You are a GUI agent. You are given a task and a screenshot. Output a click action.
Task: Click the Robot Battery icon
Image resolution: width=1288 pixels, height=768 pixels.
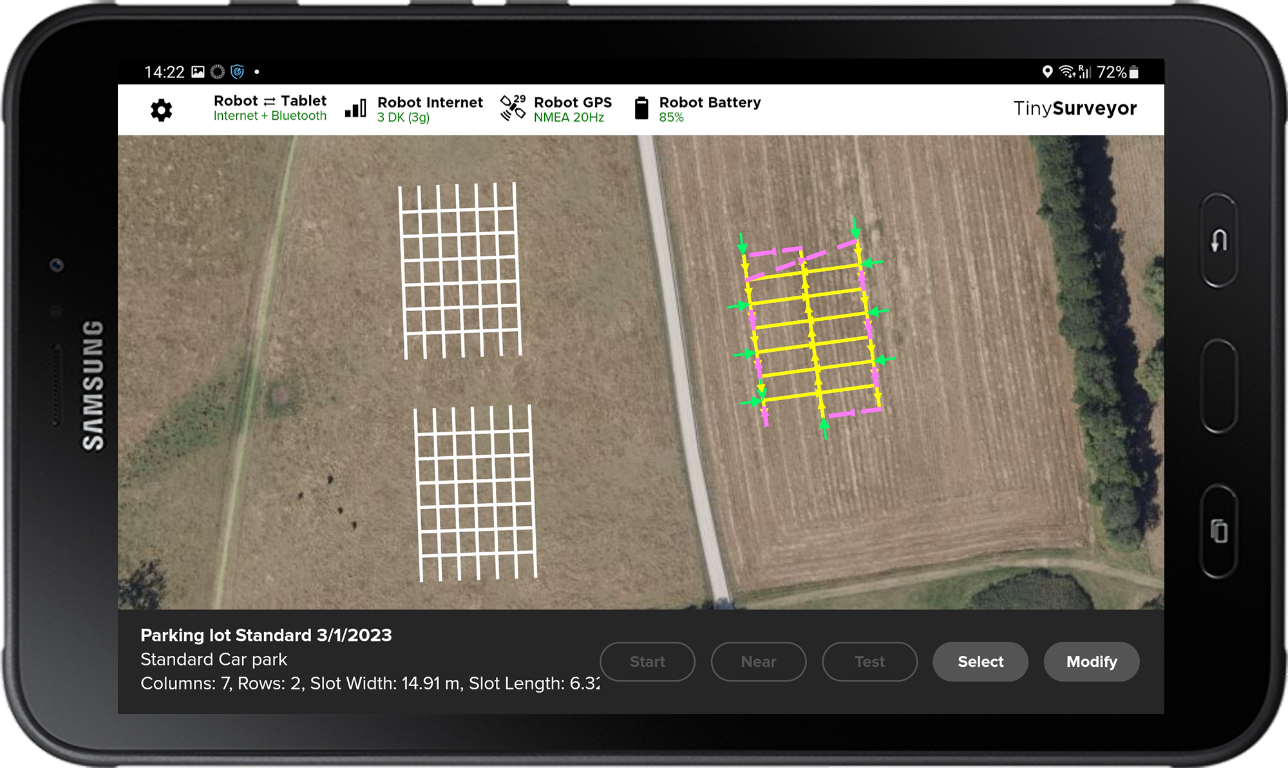tap(641, 109)
